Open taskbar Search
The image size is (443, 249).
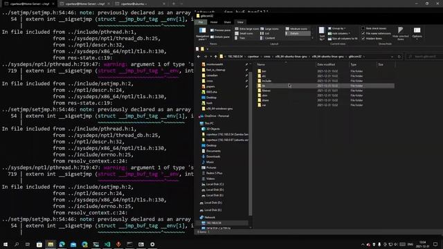click(x=17, y=244)
